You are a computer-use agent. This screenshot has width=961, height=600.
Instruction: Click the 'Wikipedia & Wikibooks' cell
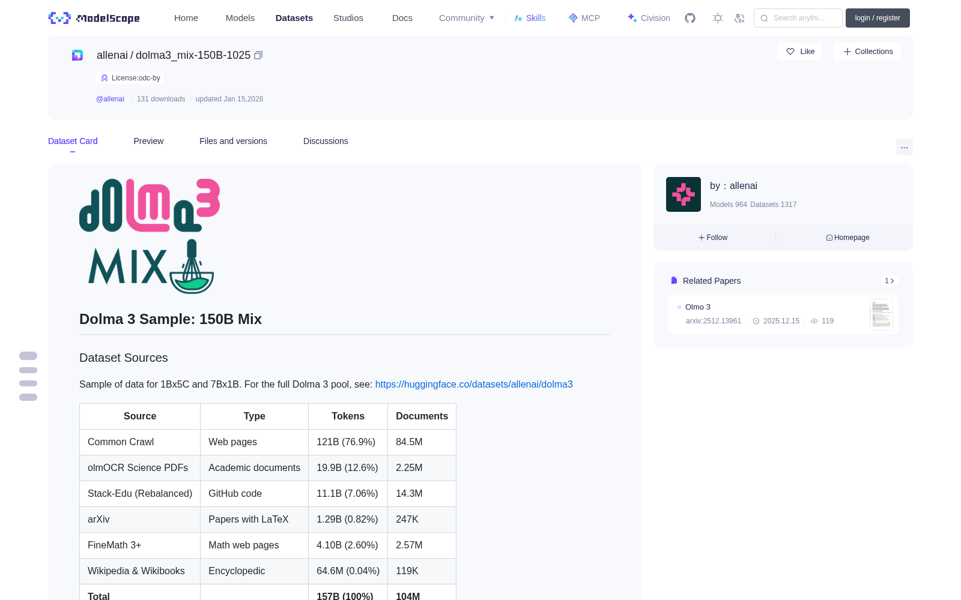pos(140,571)
